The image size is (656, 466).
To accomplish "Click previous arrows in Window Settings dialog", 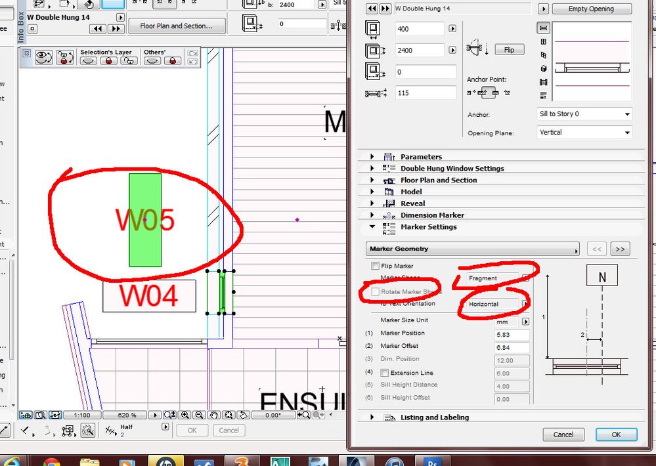I will coord(372,9).
